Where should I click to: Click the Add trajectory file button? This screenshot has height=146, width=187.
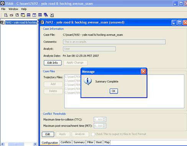(x=53, y=84)
